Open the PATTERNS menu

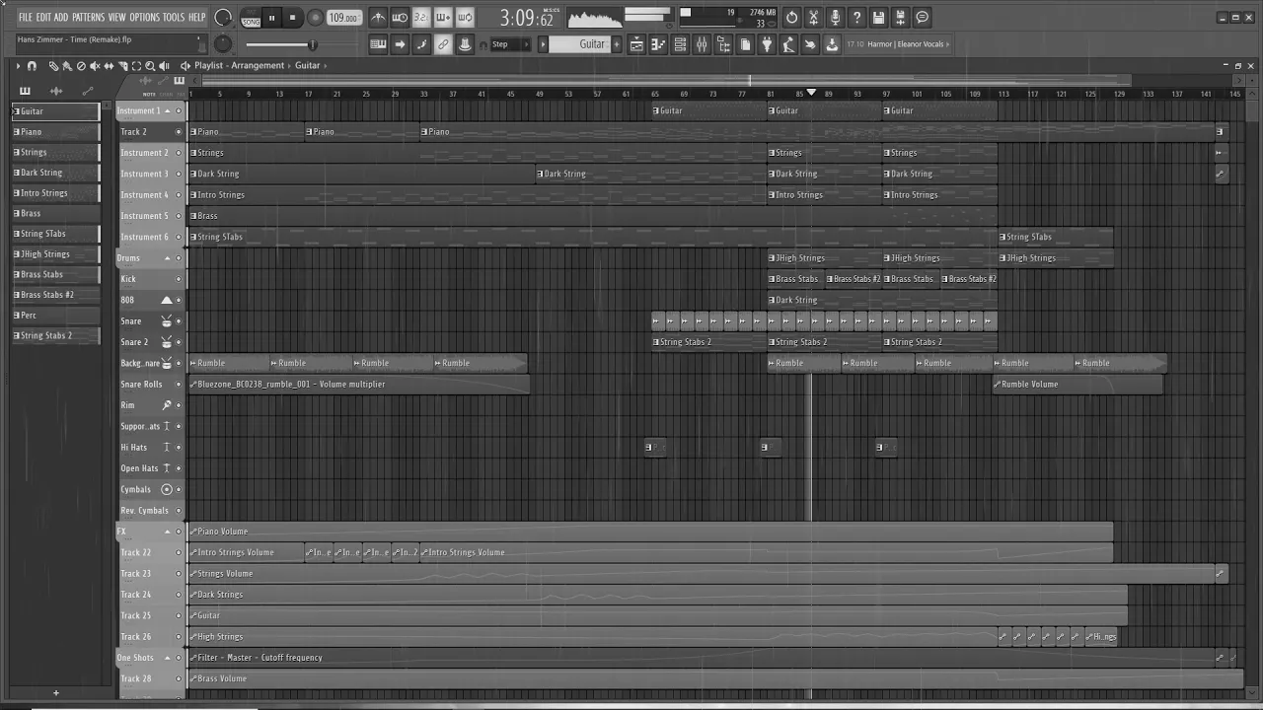point(88,18)
